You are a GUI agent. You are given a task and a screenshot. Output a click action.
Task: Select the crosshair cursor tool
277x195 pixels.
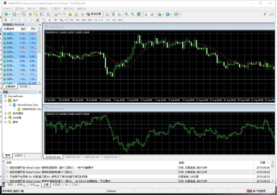(x=12, y=20)
